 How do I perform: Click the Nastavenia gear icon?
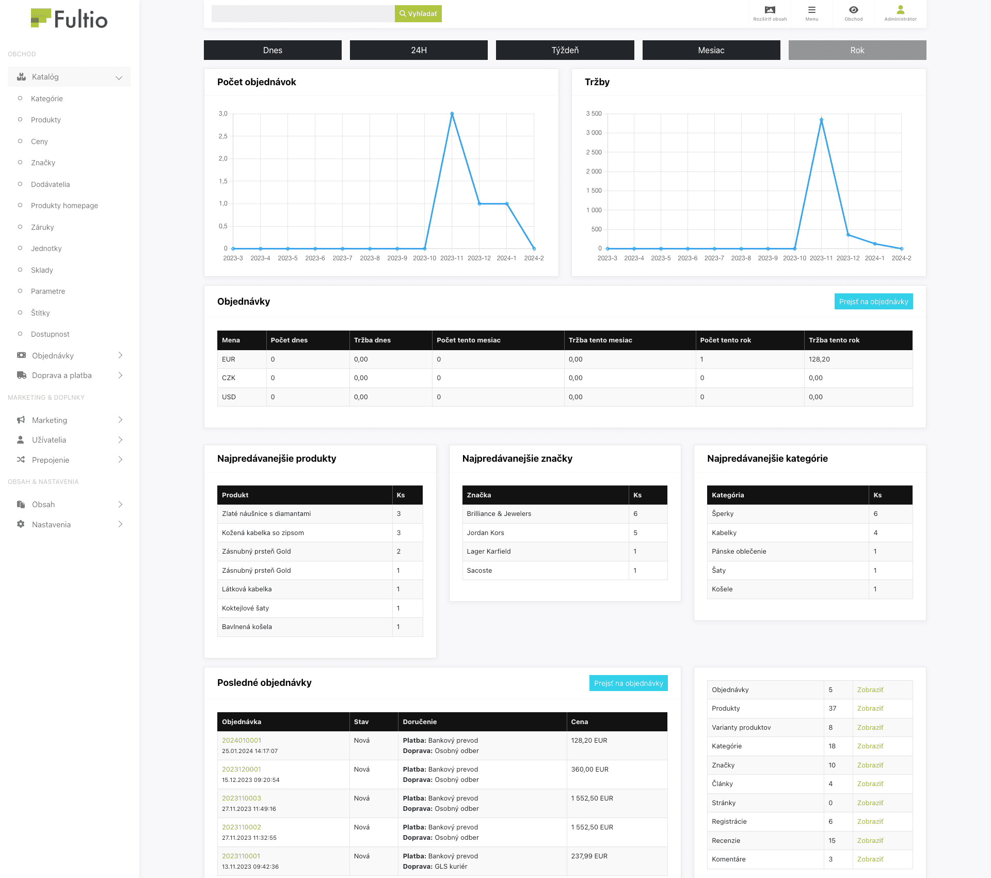tap(21, 524)
